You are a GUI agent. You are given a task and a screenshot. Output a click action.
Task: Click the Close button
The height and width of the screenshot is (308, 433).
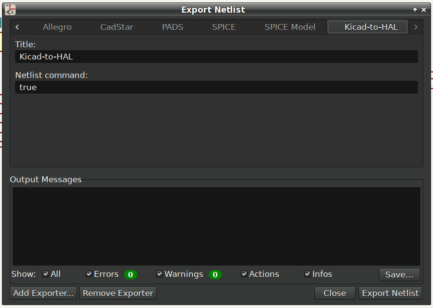(x=335, y=293)
